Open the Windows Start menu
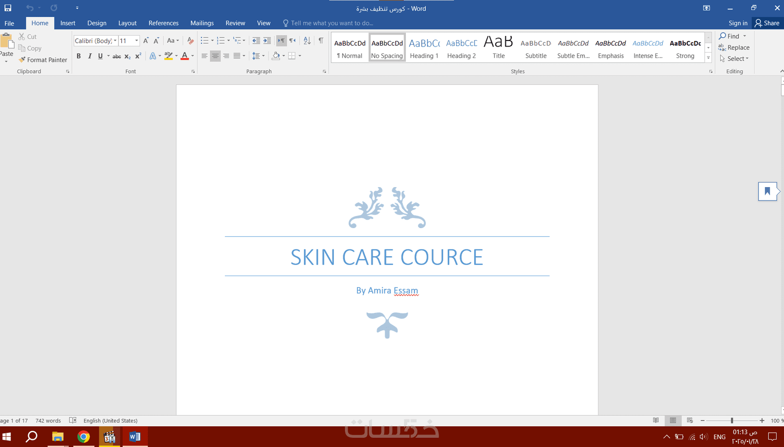 (x=7, y=436)
